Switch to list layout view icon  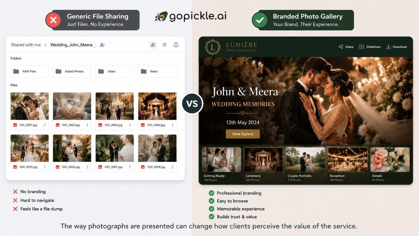[x=164, y=45]
